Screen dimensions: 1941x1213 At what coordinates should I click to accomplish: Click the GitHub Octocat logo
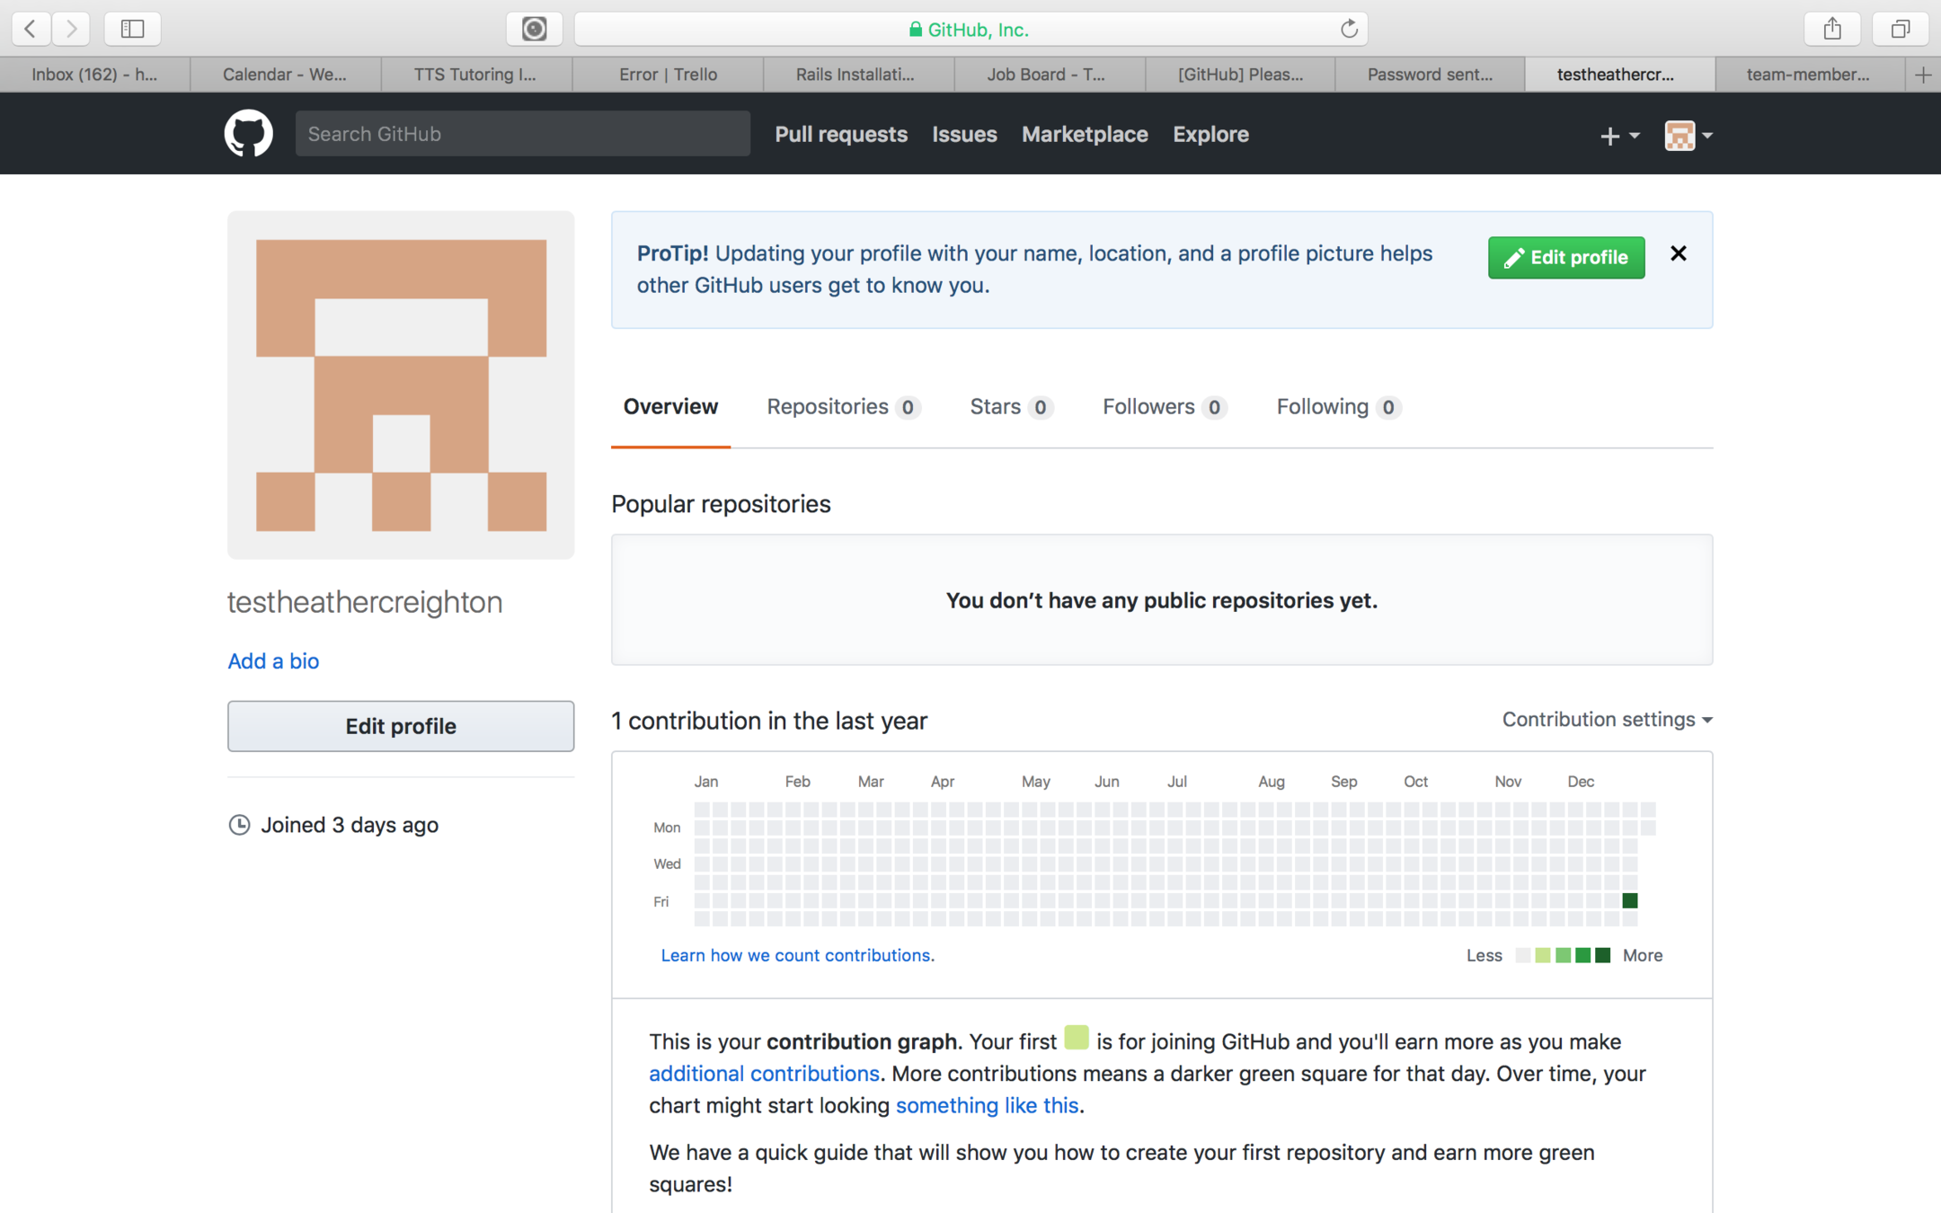(248, 134)
